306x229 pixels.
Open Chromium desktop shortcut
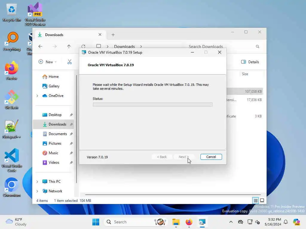12,187
